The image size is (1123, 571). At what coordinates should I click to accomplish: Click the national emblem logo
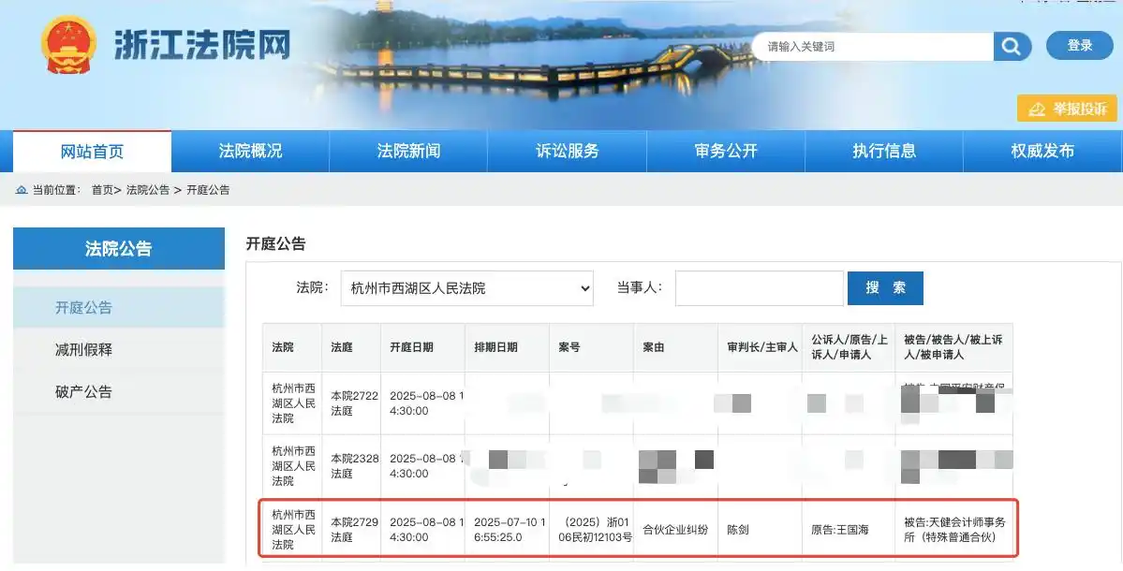point(68,45)
